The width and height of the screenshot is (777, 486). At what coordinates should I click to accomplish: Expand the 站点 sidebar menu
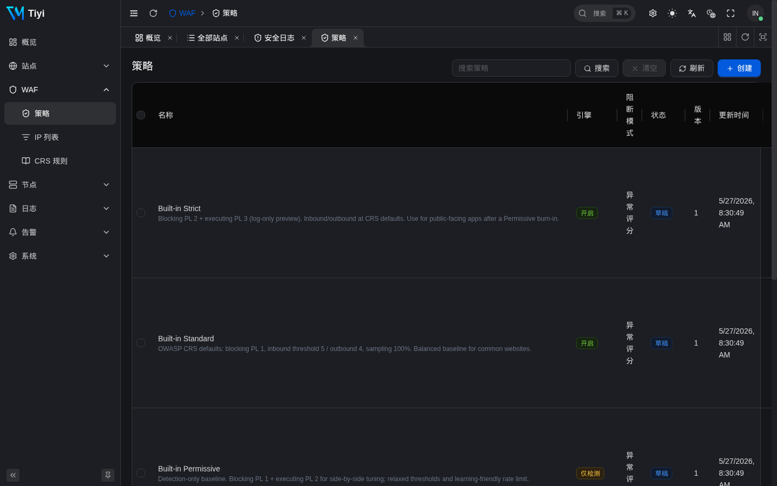click(60, 66)
